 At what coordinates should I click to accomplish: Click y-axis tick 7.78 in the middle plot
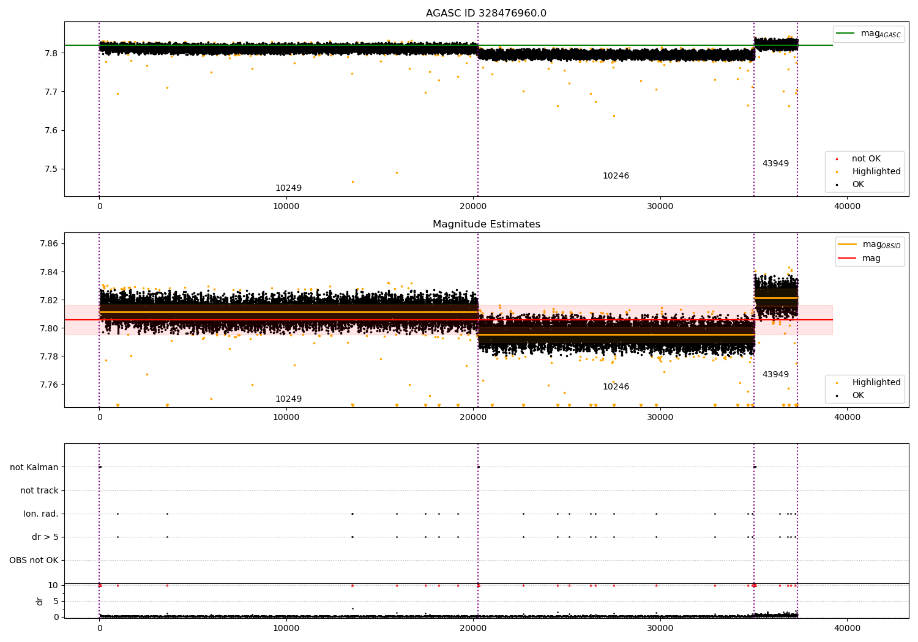click(x=49, y=356)
